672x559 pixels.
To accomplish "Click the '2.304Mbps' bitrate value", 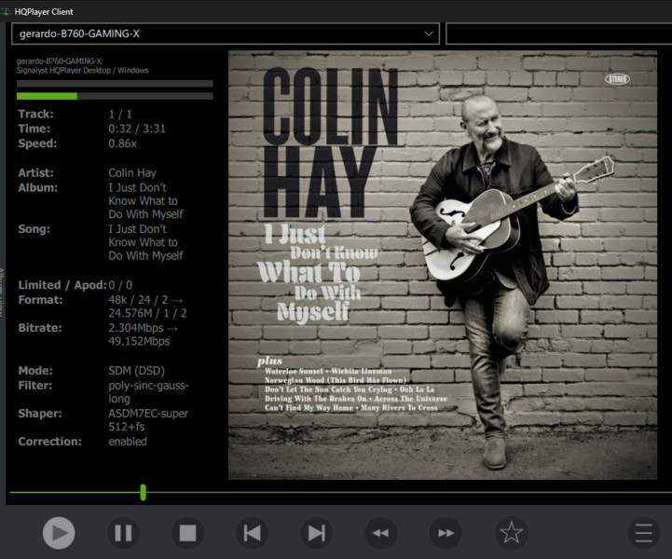I will (x=136, y=328).
